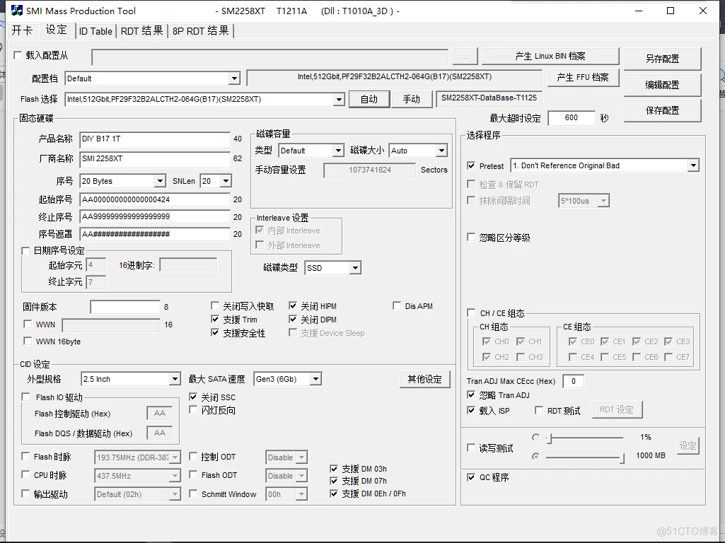
Task: Toggle the 关闭 SSC checkbox
Action: [x=193, y=397]
